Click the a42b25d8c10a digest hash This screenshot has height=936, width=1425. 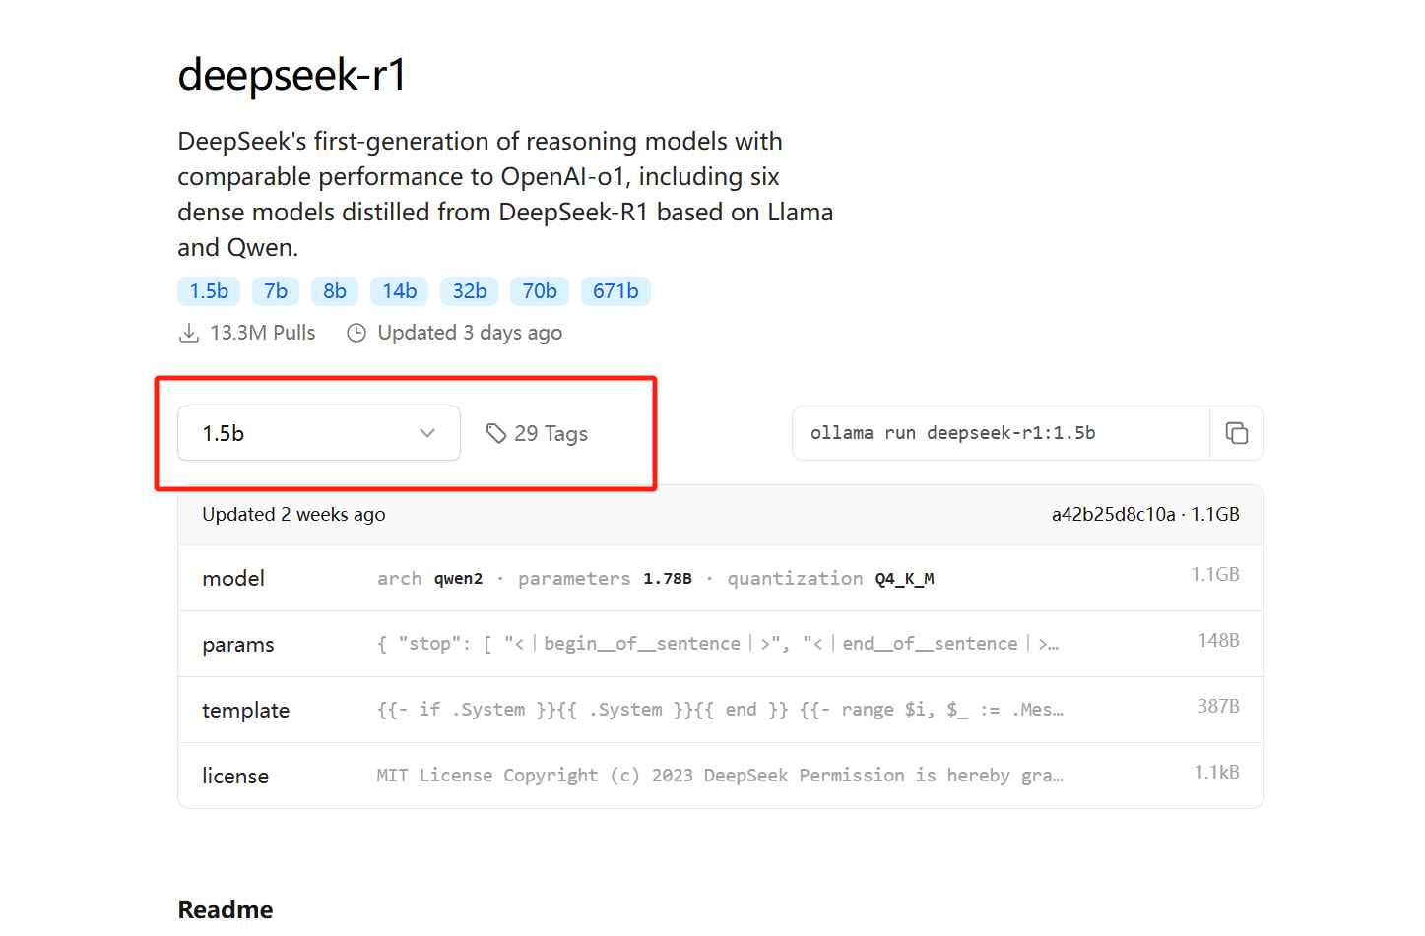[x=1113, y=515]
